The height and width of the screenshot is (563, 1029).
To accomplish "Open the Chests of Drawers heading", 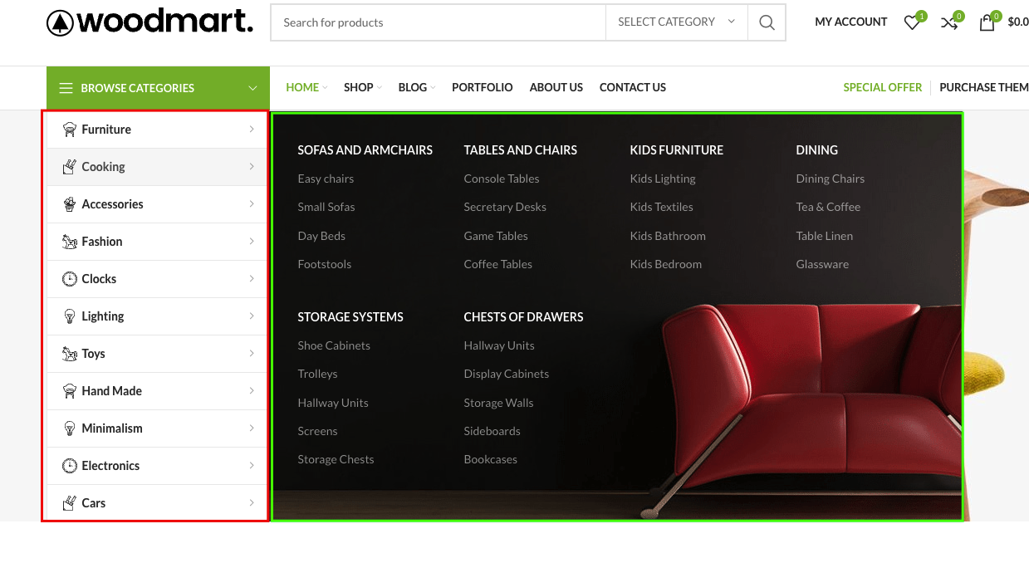I will (524, 317).
